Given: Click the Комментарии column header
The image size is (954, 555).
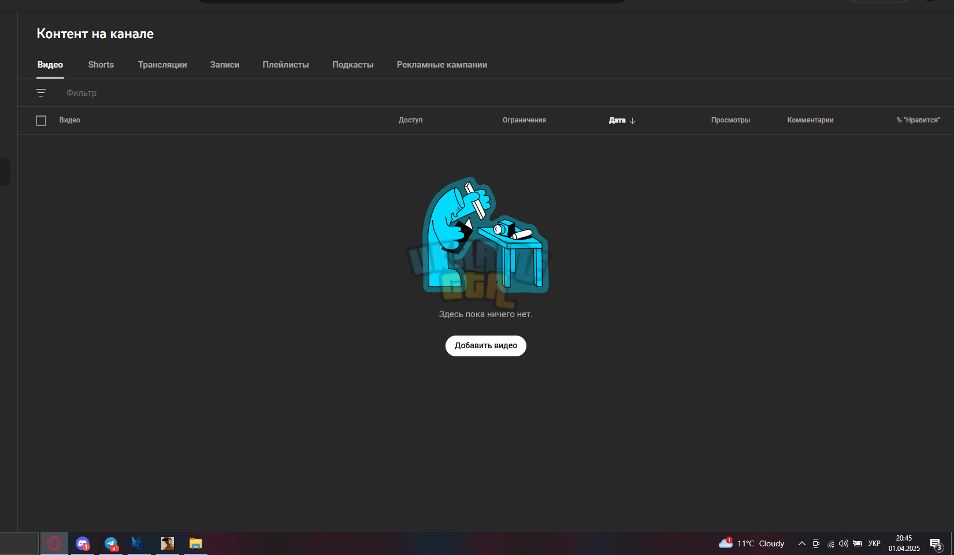Looking at the screenshot, I should point(810,120).
